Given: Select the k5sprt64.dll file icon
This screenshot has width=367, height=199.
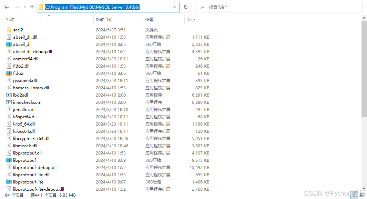Looking at the screenshot, I should (x=9, y=117).
